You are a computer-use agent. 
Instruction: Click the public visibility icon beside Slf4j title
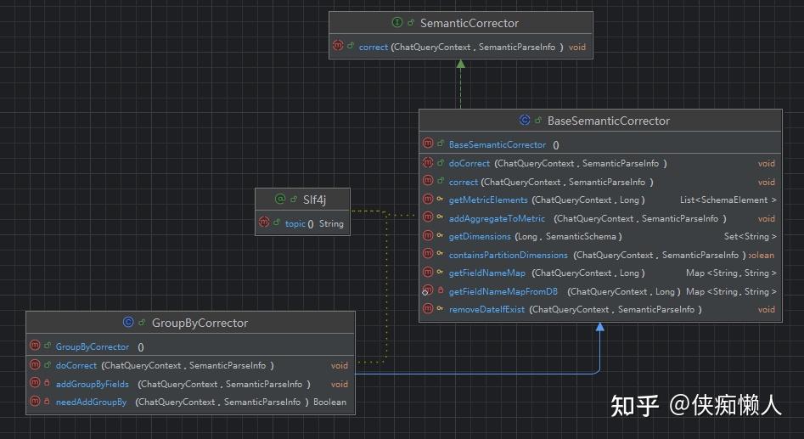[x=294, y=199]
